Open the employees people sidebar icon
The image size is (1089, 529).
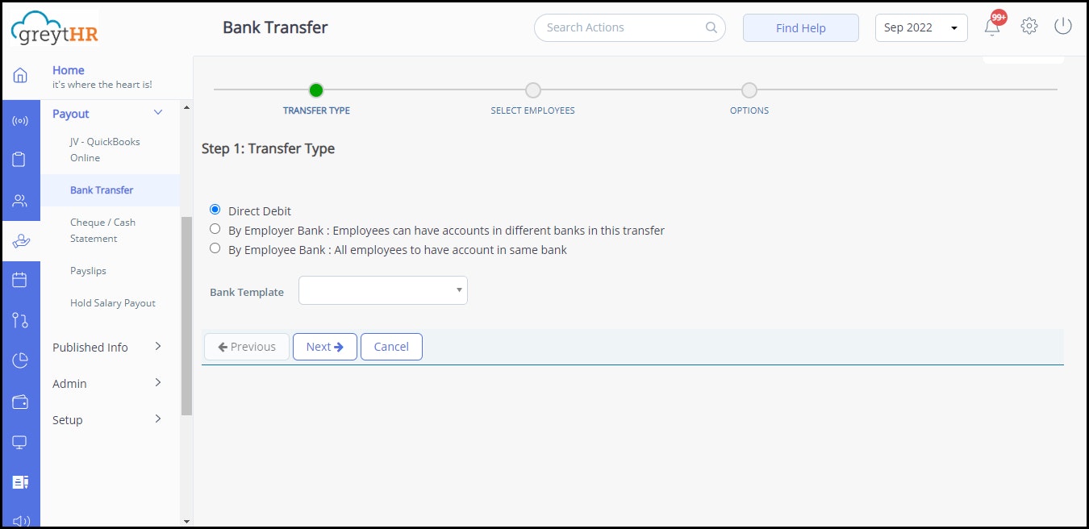point(20,201)
